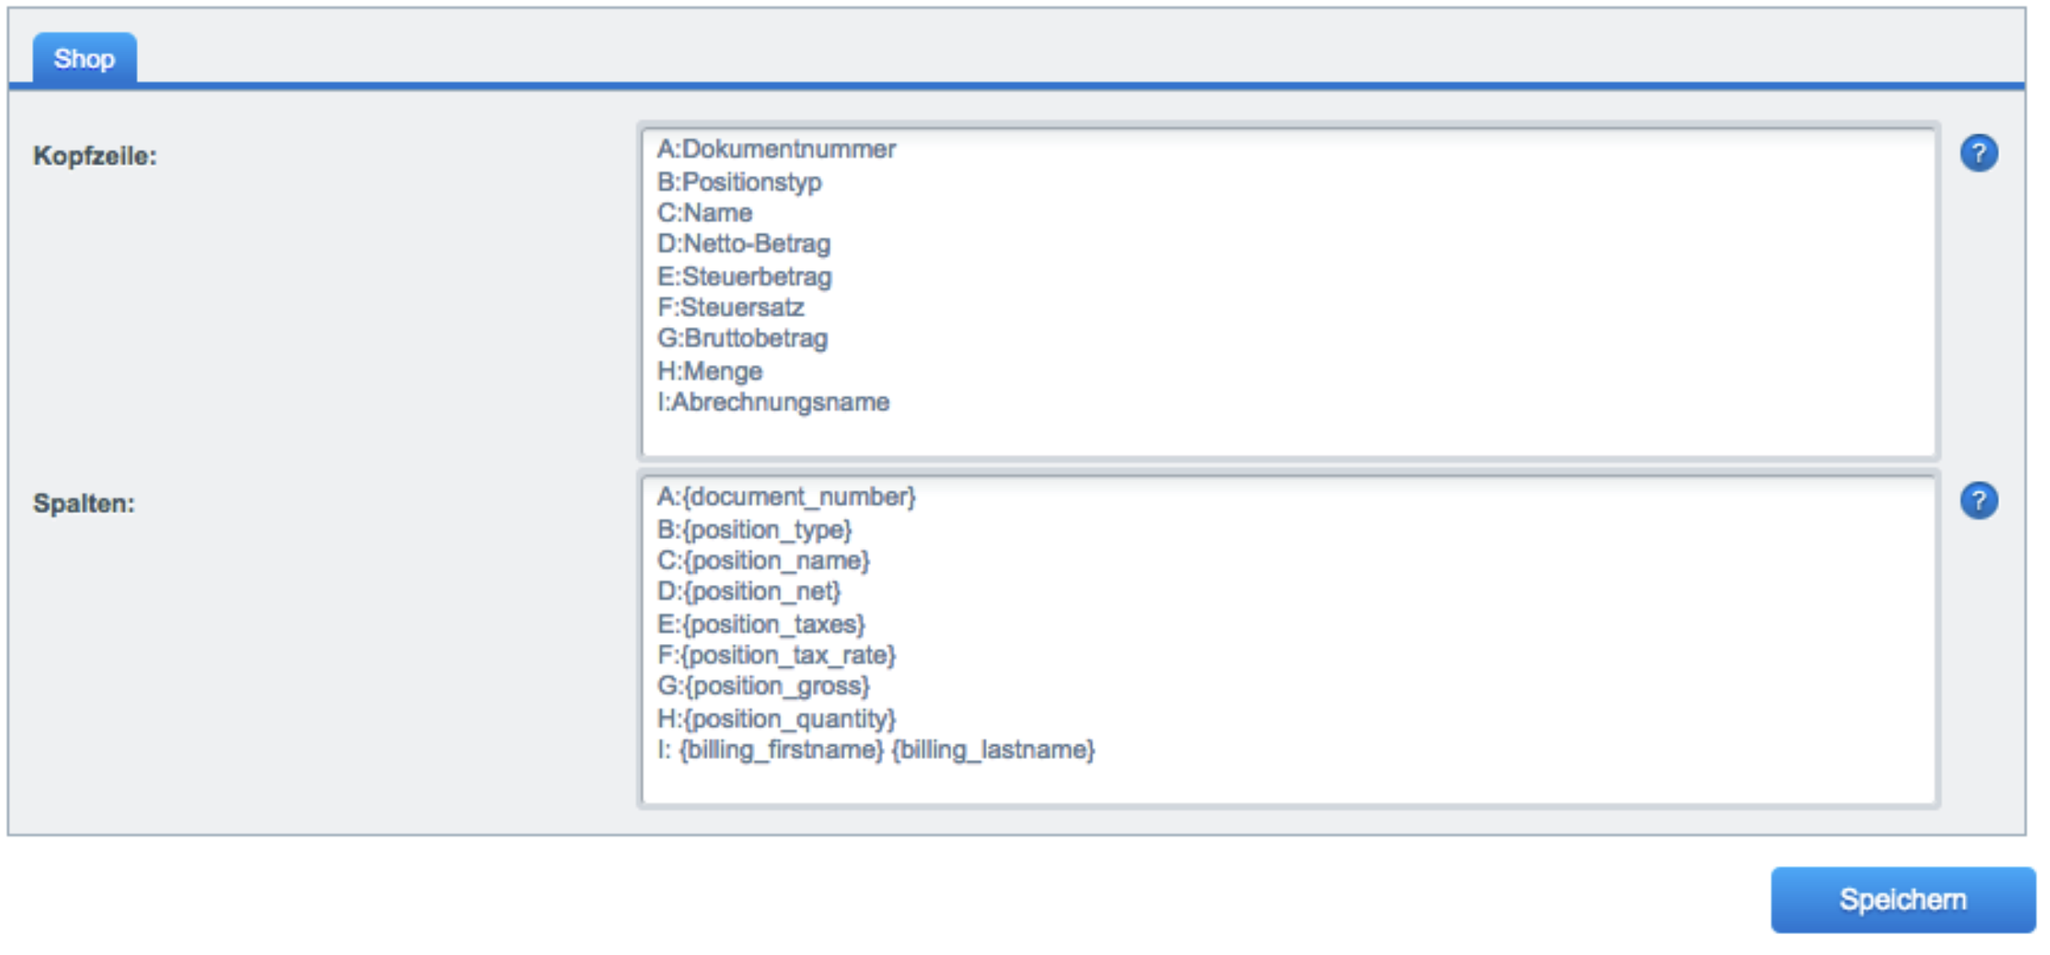The height and width of the screenshot is (955, 2050).
Task: Click help icon next to Spalten field
Action: (1977, 501)
